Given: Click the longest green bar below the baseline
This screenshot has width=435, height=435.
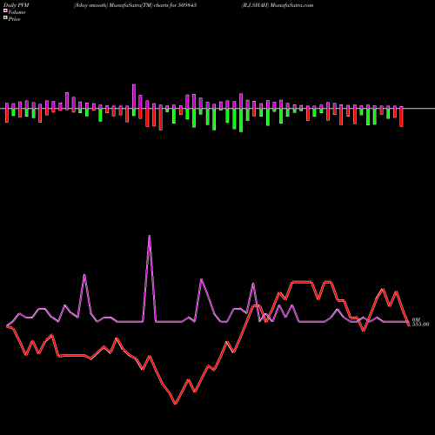Looking at the screenshot, I should (x=241, y=120).
